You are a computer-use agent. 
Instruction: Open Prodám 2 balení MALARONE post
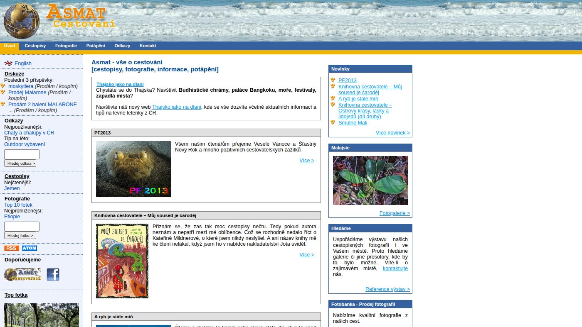(x=42, y=105)
